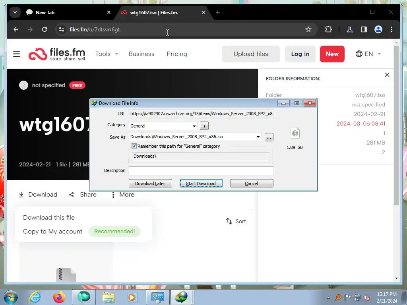The width and height of the screenshot is (407, 305).
Task: Open Windows Explorer folder in taskbar
Action: tap(109, 297)
